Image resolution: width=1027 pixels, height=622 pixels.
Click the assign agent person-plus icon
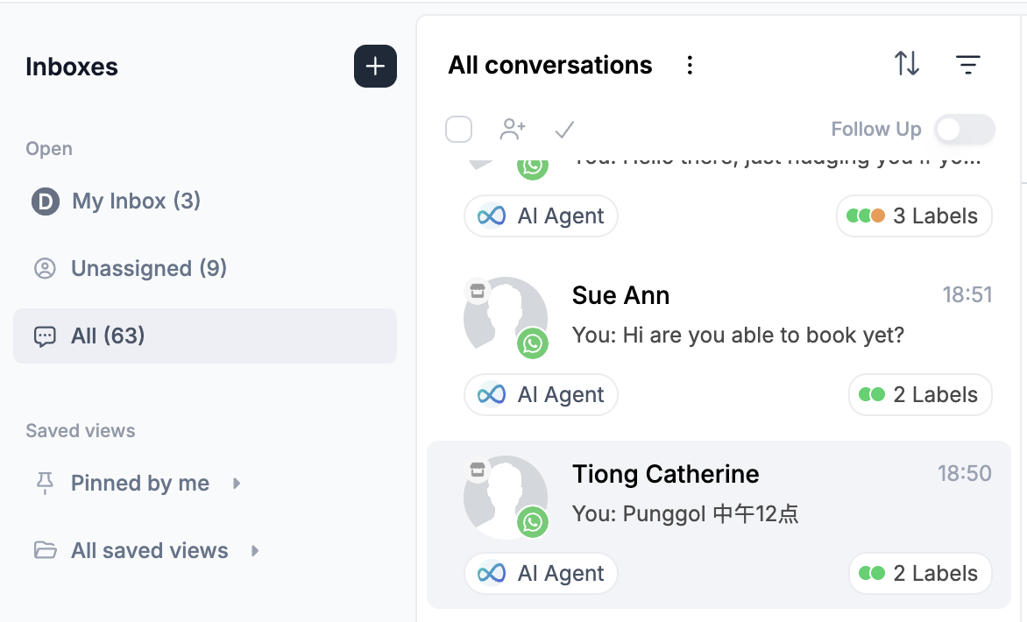click(513, 129)
